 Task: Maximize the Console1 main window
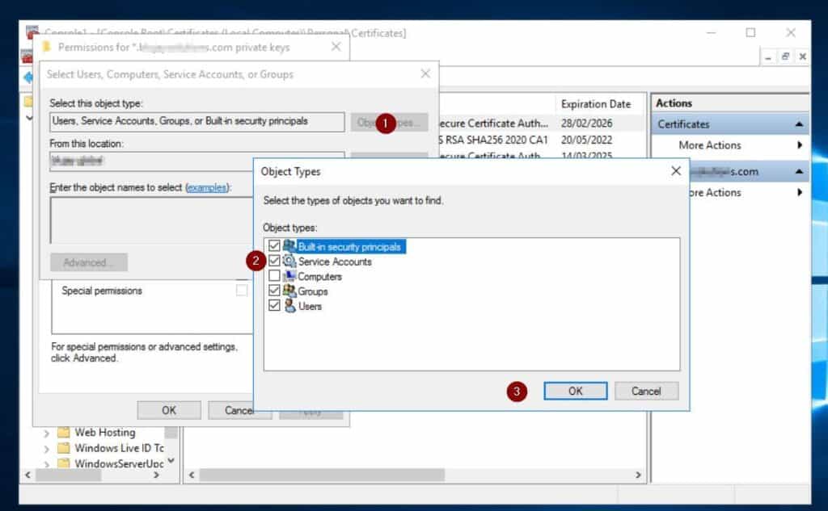(750, 33)
